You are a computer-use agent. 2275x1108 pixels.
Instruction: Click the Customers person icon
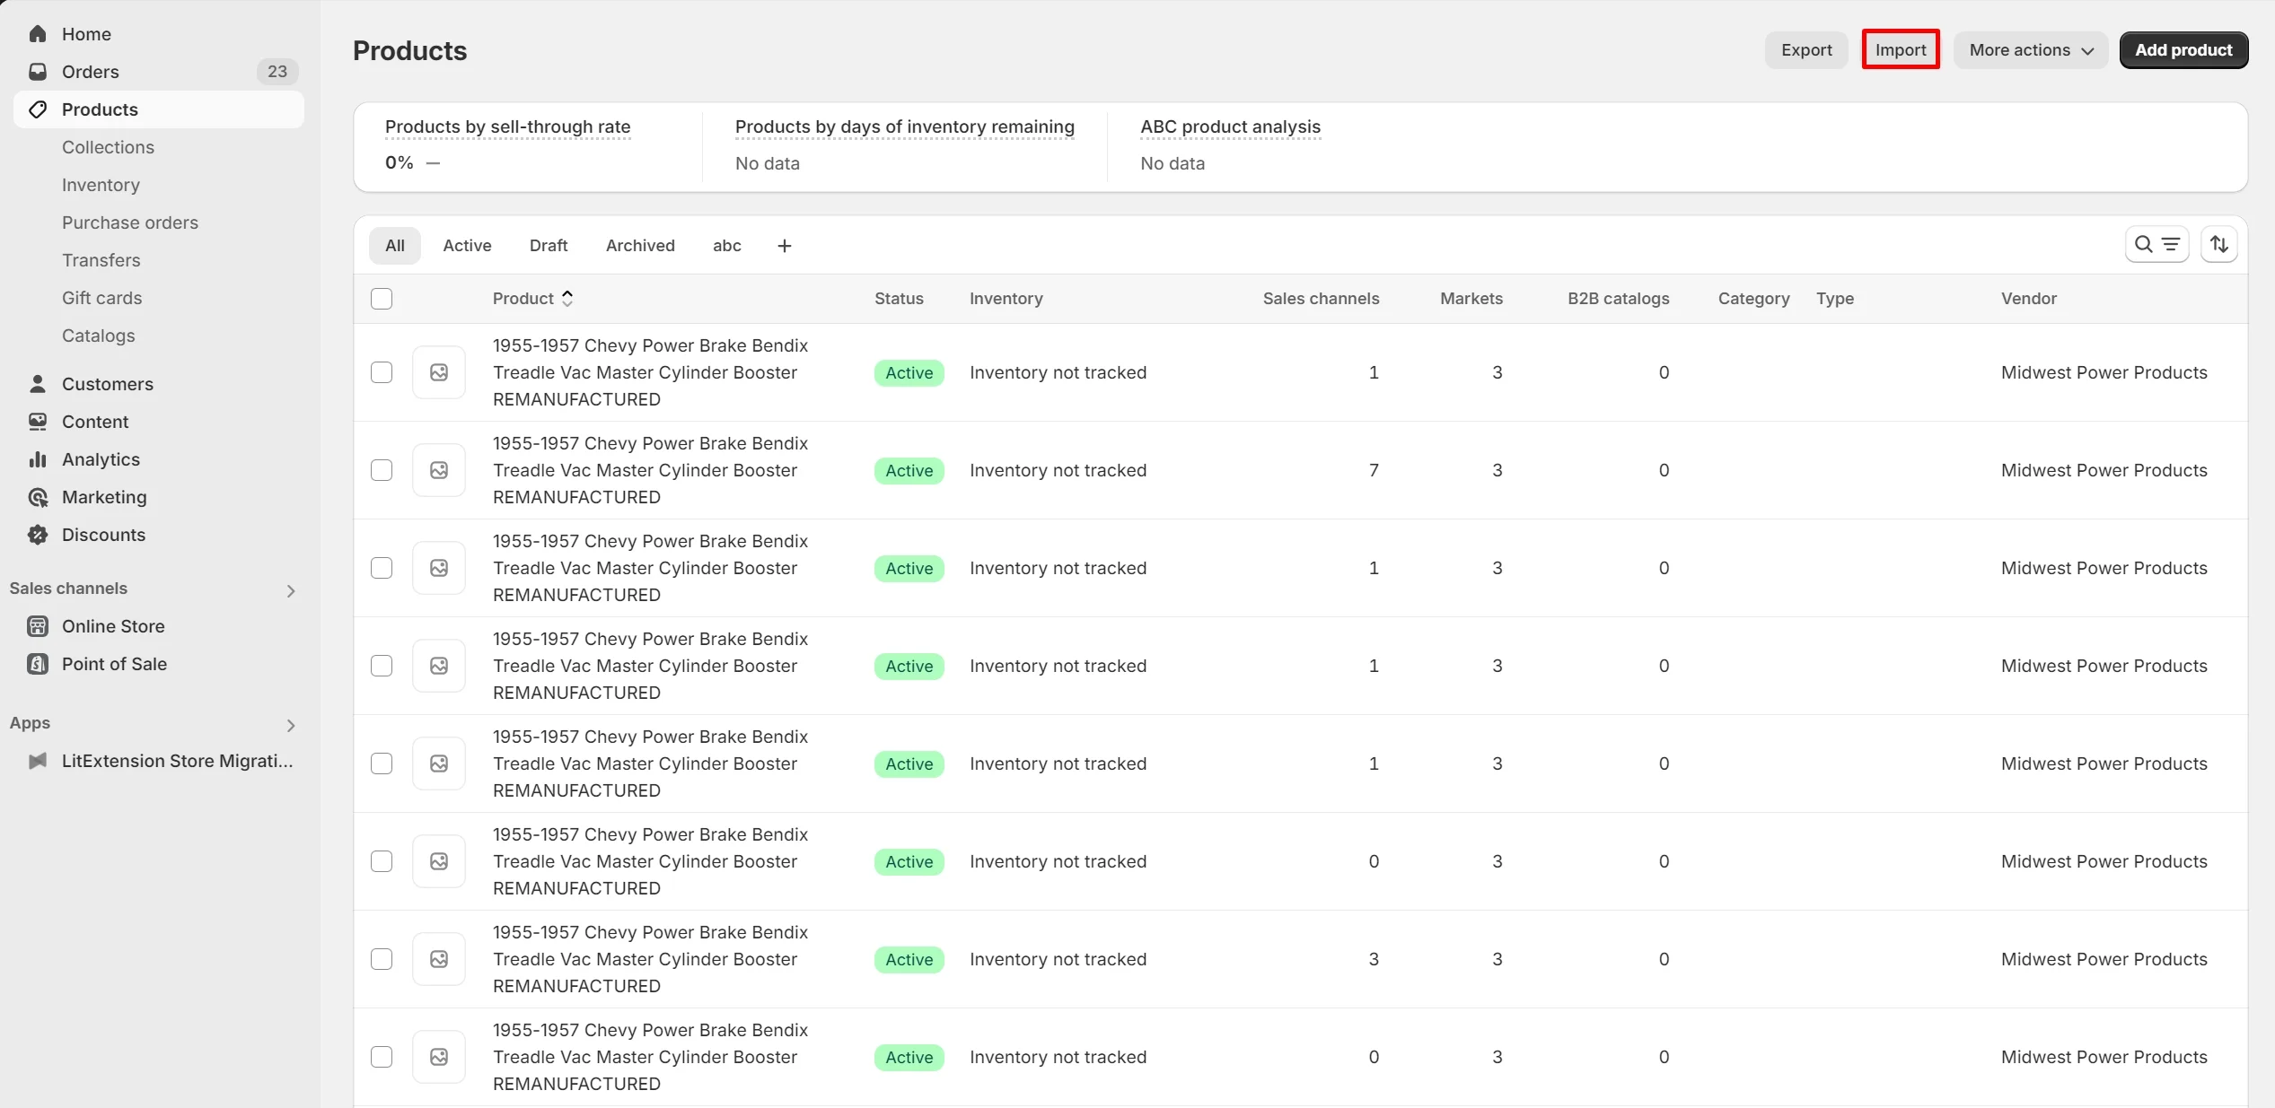pyautogui.click(x=38, y=384)
